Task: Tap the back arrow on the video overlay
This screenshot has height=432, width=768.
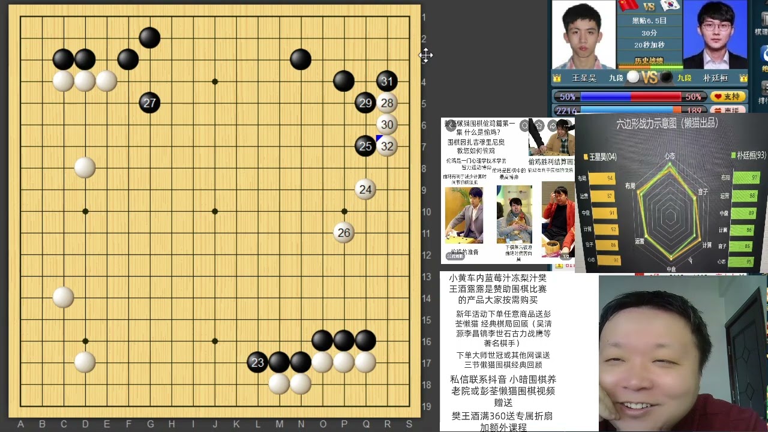Action: coord(451,125)
